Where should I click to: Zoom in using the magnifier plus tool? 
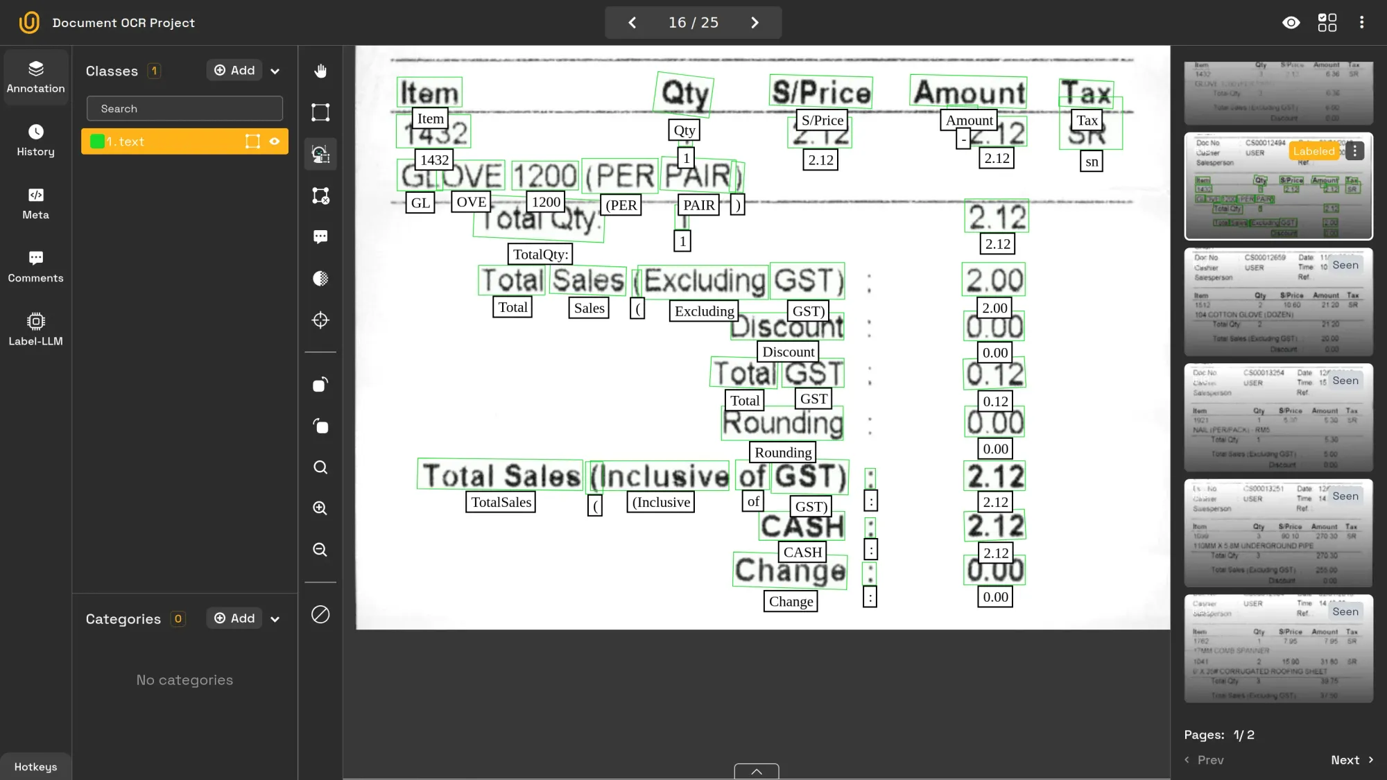click(320, 508)
